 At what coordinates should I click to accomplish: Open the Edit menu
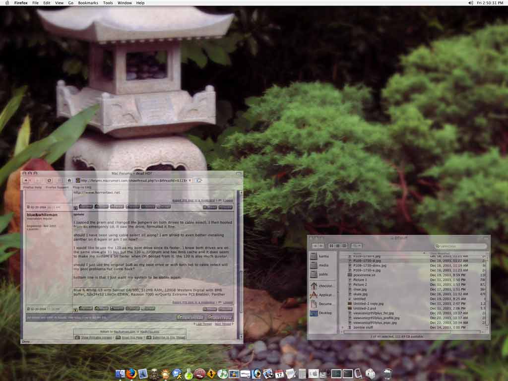coord(47,3)
